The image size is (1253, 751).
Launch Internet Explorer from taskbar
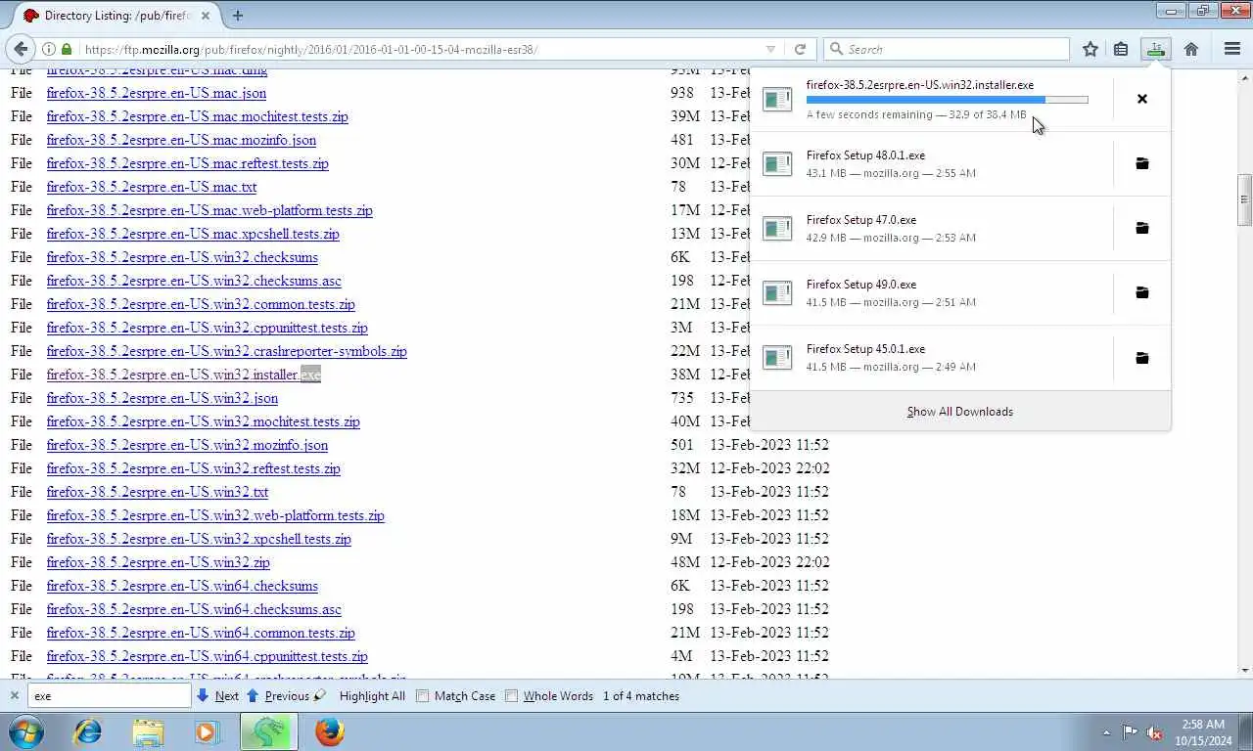coord(88,731)
